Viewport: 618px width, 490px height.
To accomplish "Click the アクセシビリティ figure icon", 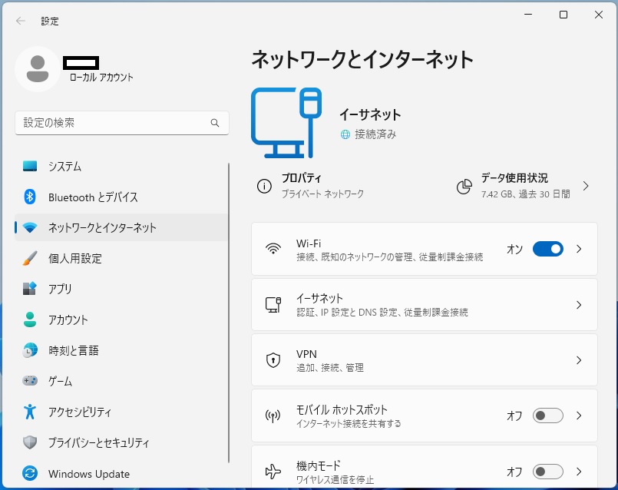I will [x=30, y=412].
